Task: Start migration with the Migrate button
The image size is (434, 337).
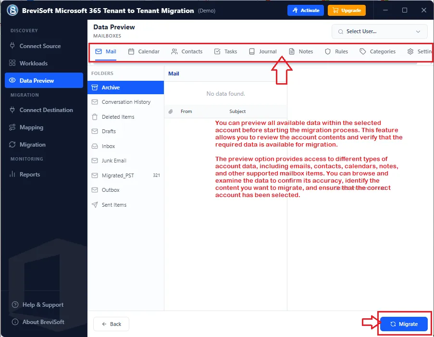Action: pos(404,324)
